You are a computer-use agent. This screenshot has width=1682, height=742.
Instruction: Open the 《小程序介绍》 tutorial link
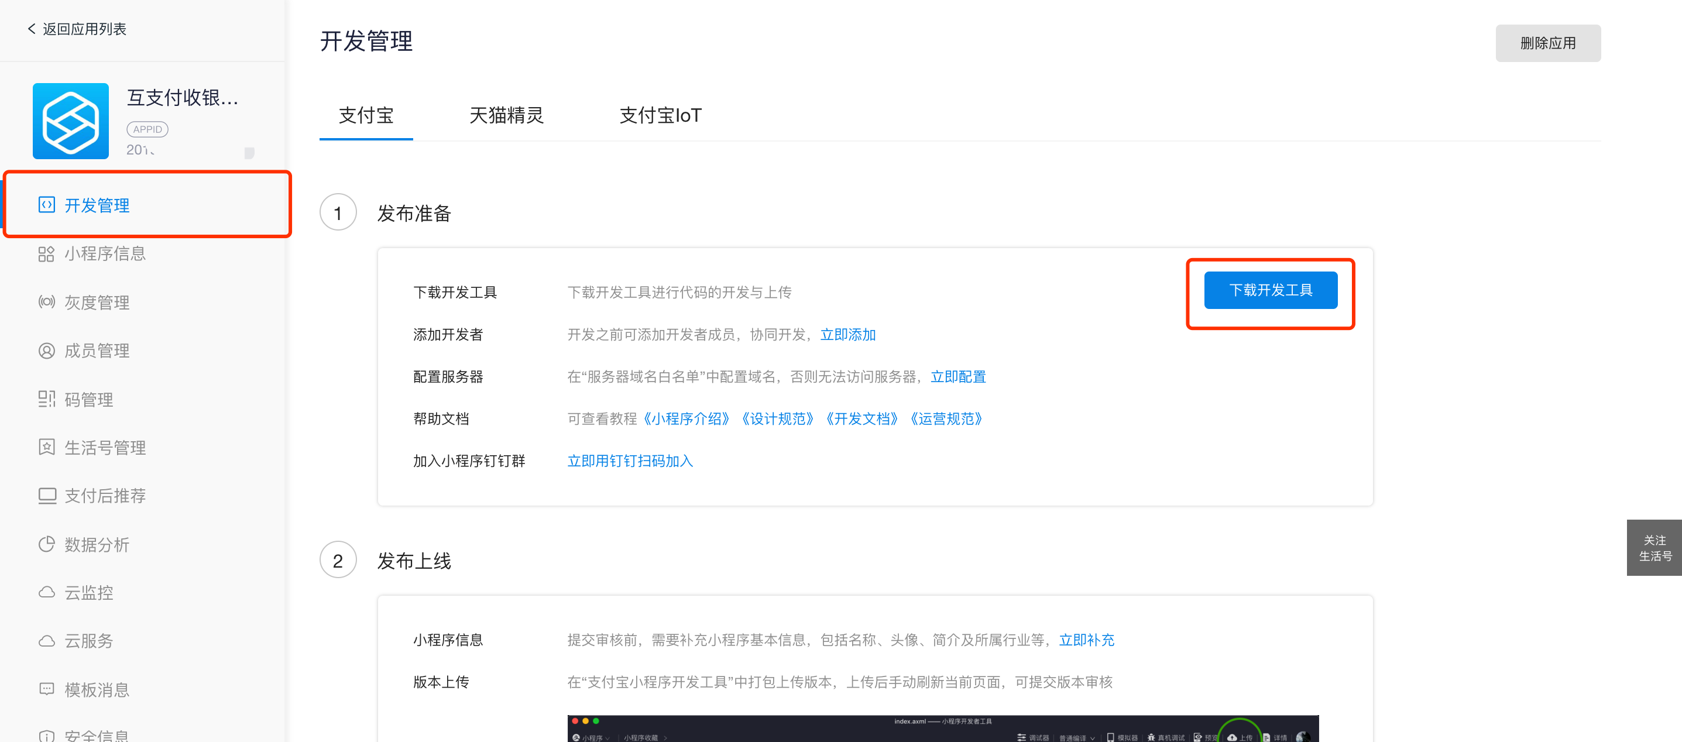coord(686,419)
